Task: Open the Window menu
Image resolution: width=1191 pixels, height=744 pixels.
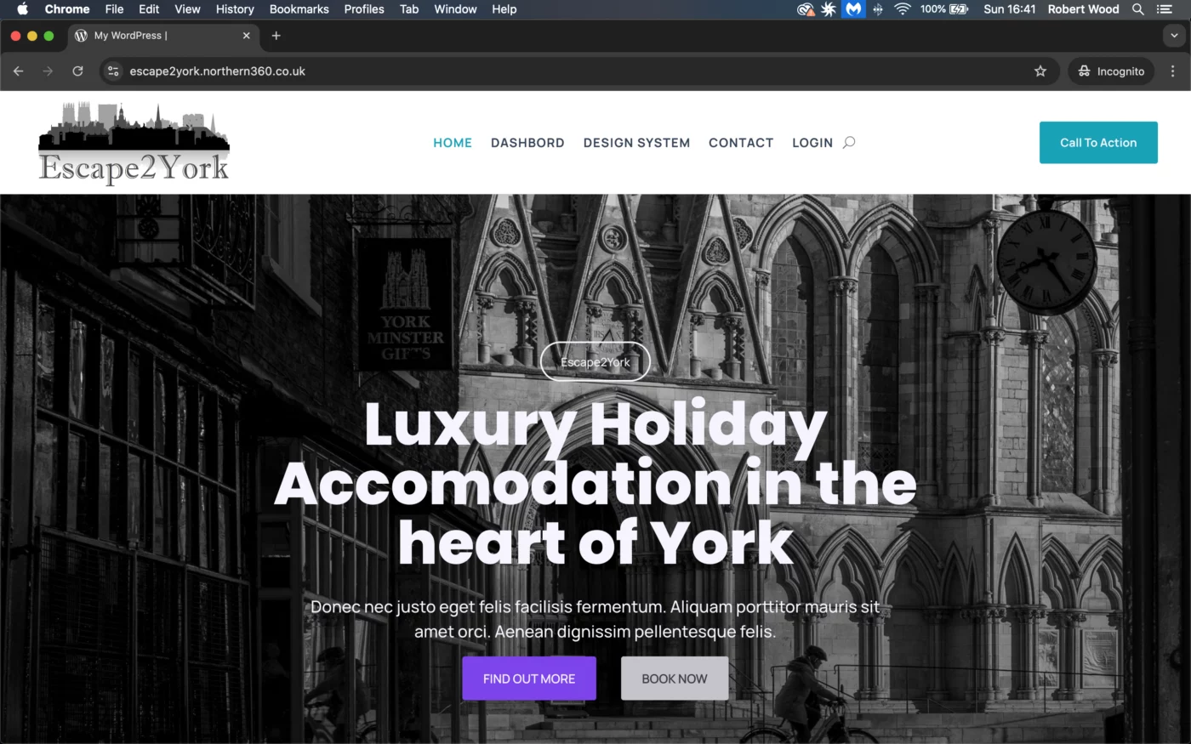Action: coord(455,9)
